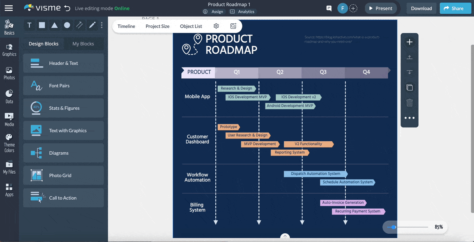Switch to the My Blocks tab
Image resolution: width=474 pixels, height=242 pixels.
(83, 43)
